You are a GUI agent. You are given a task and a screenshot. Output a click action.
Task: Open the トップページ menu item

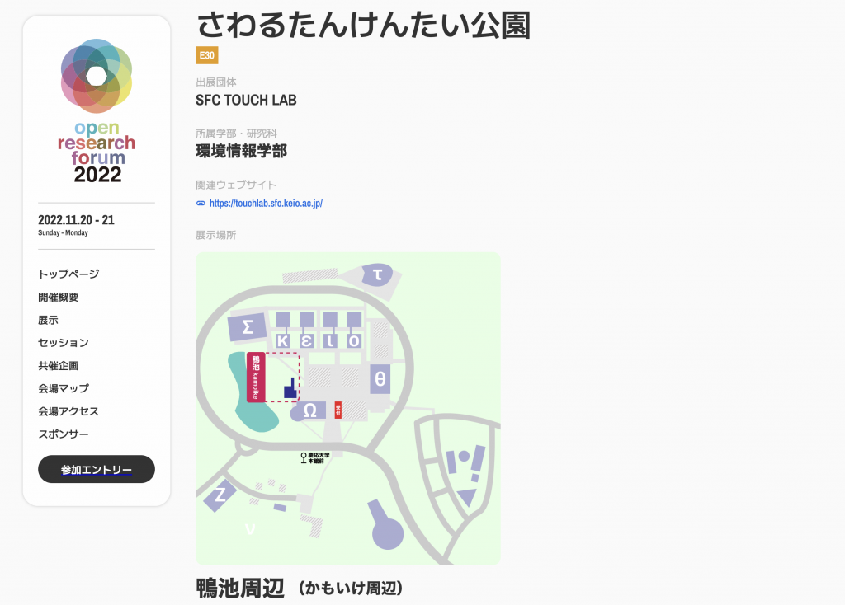point(68,274)
